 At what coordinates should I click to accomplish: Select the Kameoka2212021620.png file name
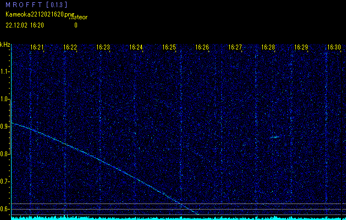40,14
